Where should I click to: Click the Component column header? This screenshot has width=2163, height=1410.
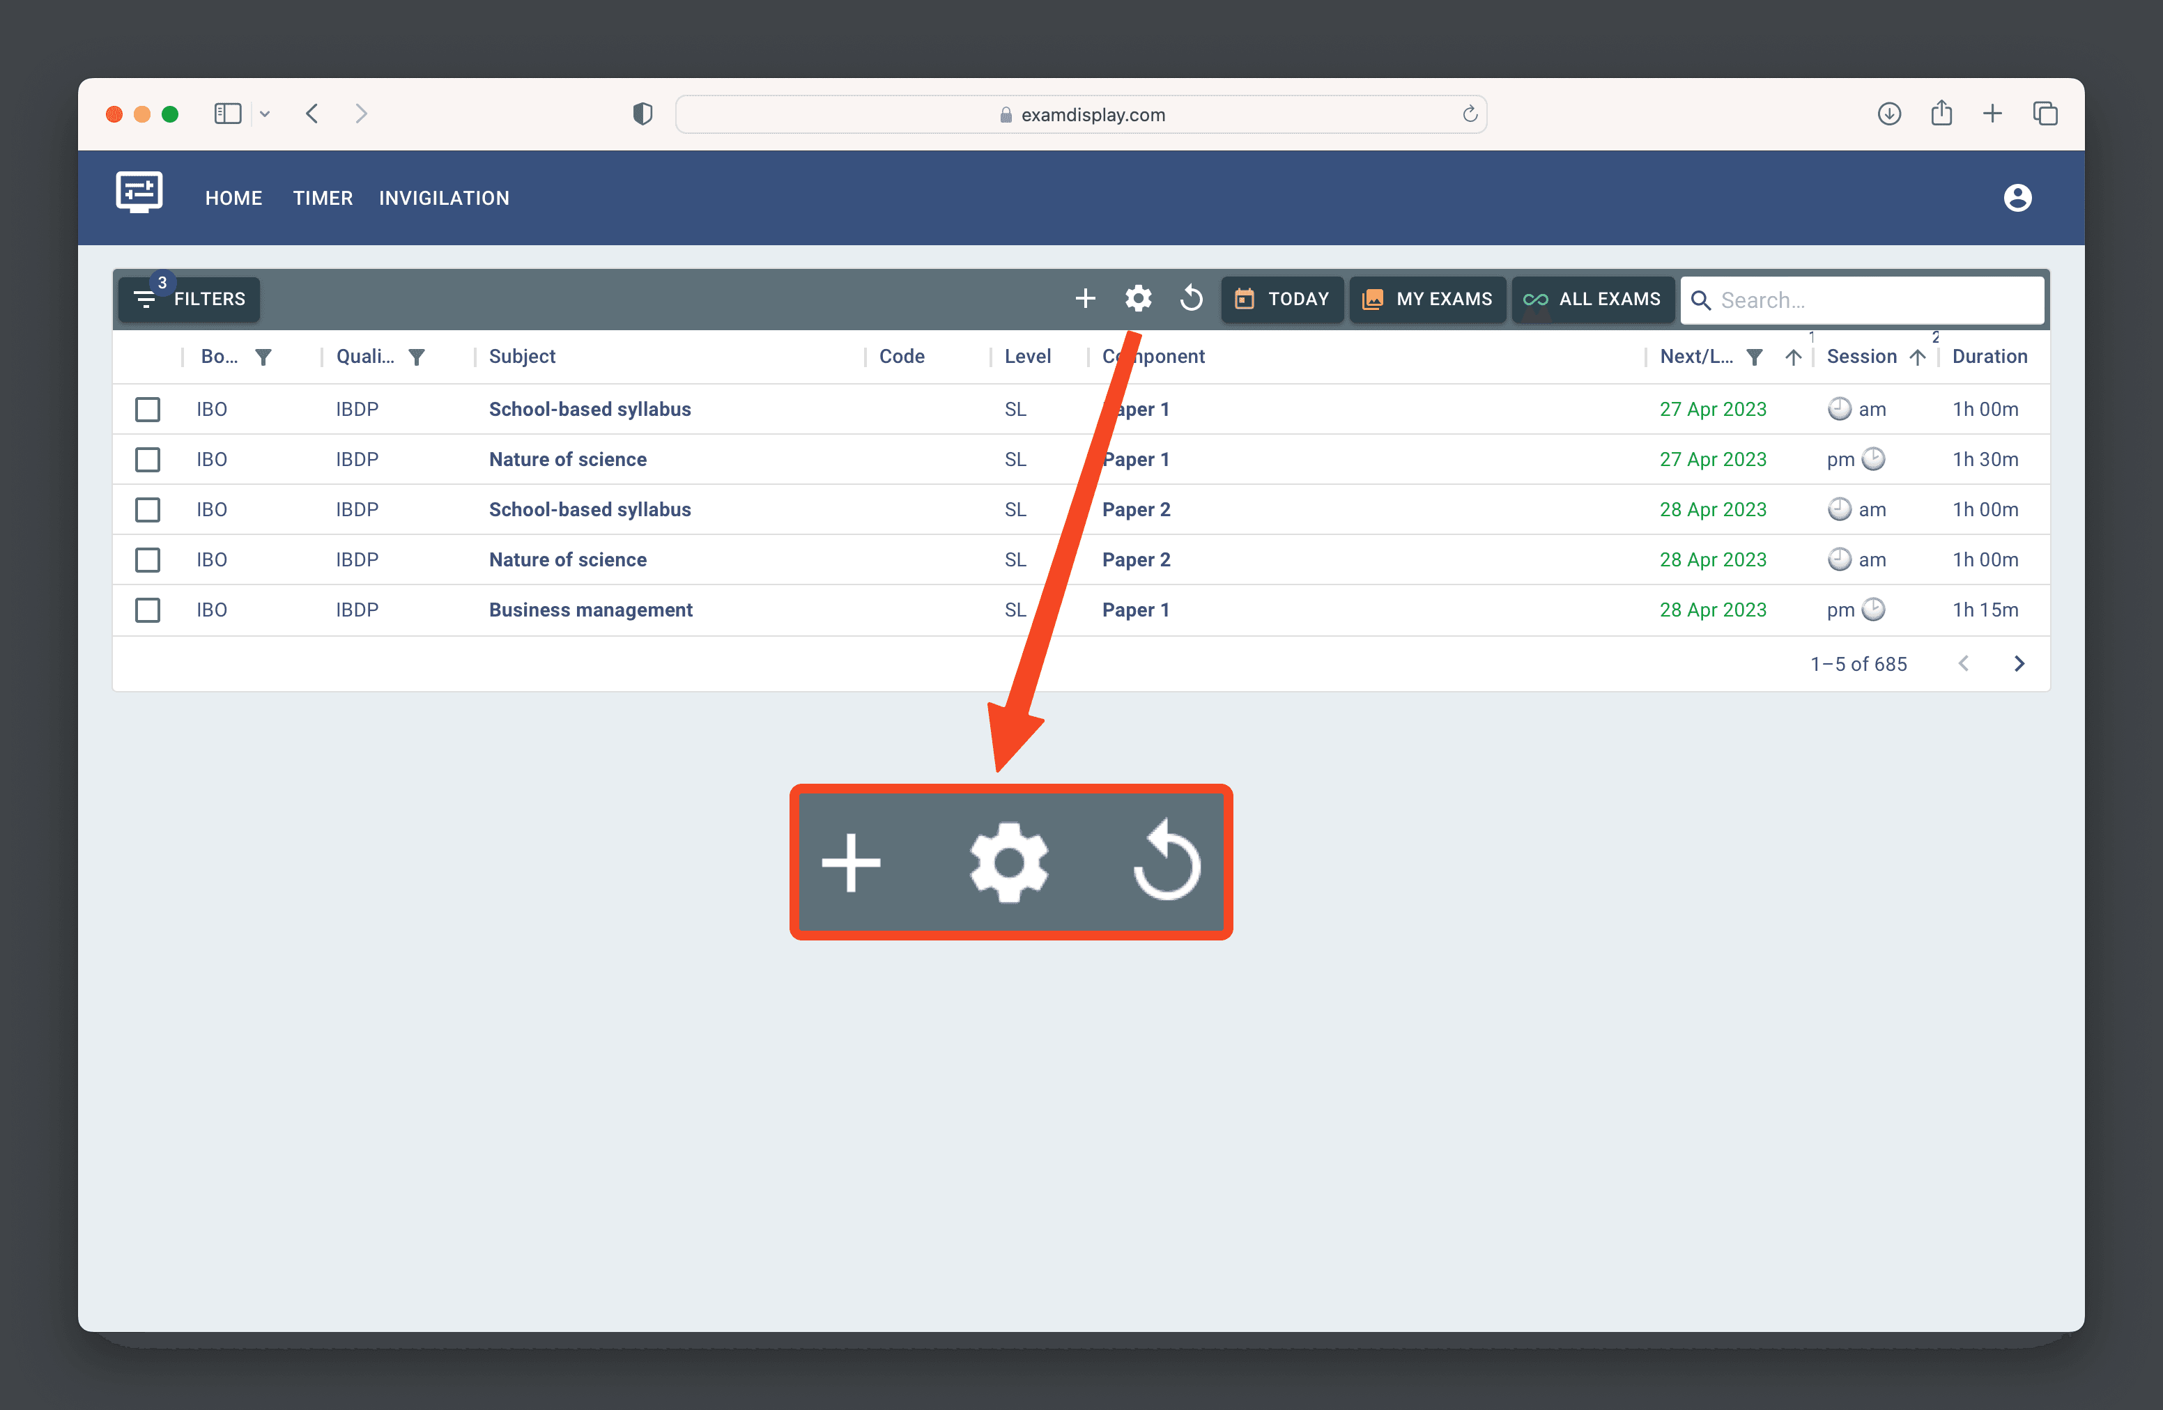(x=1153, y=357)
